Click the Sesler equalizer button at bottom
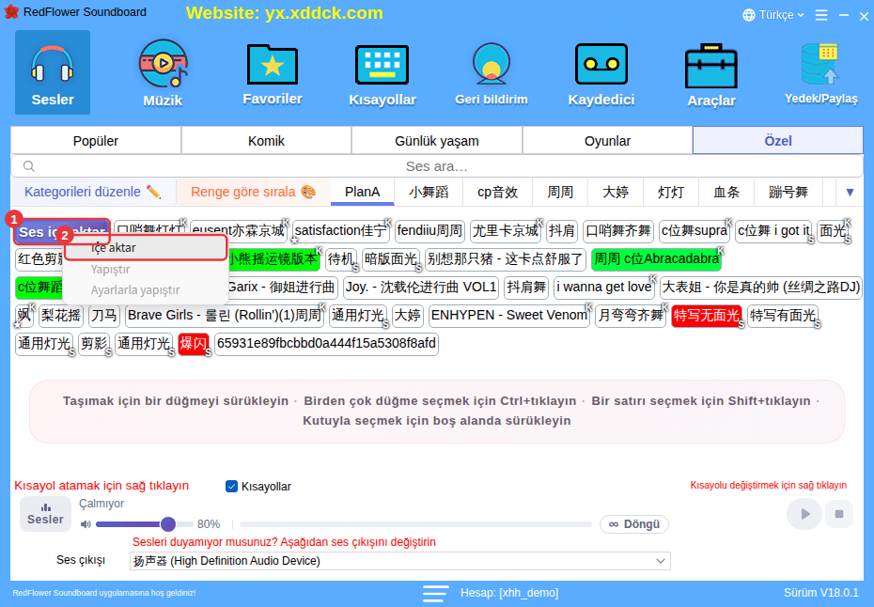 46,514
